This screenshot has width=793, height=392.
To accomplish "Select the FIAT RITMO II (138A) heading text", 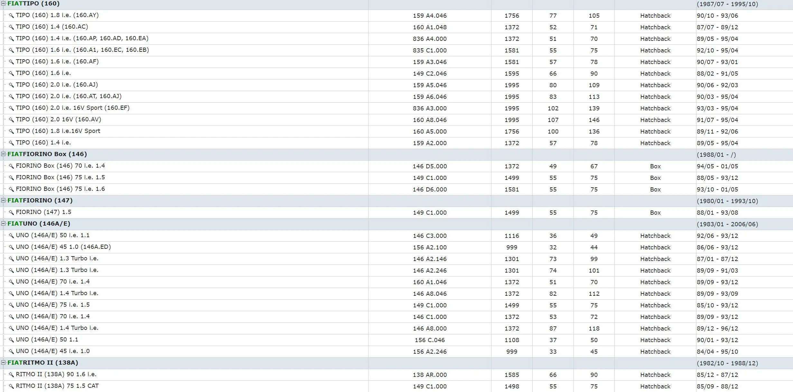I will [43, 363].
